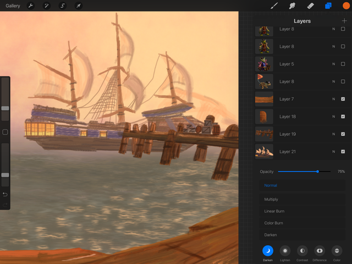This screenshot has height=264, width=352.
Task: Return to the Gallery
Action: coord(13,6)
